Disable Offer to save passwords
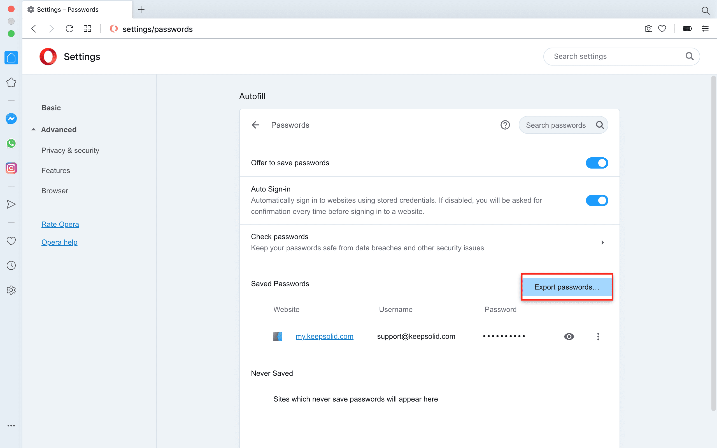 [597, 163]
